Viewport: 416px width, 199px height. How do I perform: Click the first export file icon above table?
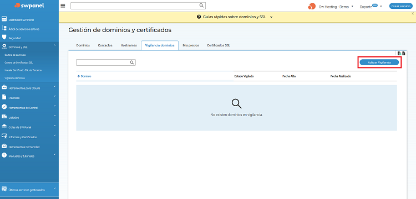(399, 54)
